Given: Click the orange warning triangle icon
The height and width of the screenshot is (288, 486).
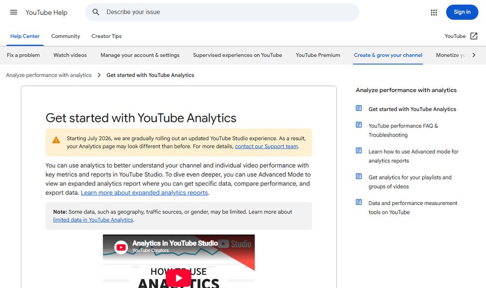Looking at the screenshot, I should pyautogui.click(x=56, y=140).
